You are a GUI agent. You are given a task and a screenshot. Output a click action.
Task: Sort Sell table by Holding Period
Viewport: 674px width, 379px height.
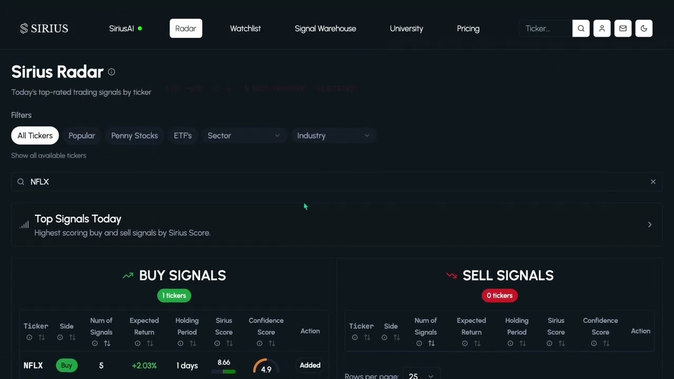click(x=523, y=343)
